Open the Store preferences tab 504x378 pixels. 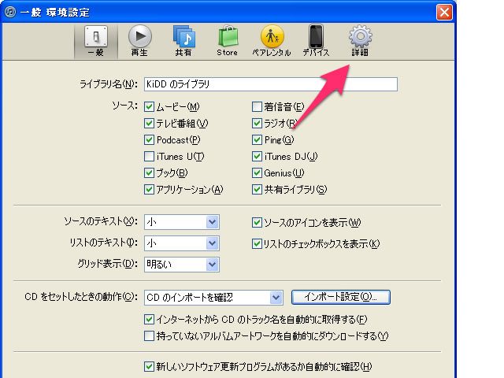228,42
